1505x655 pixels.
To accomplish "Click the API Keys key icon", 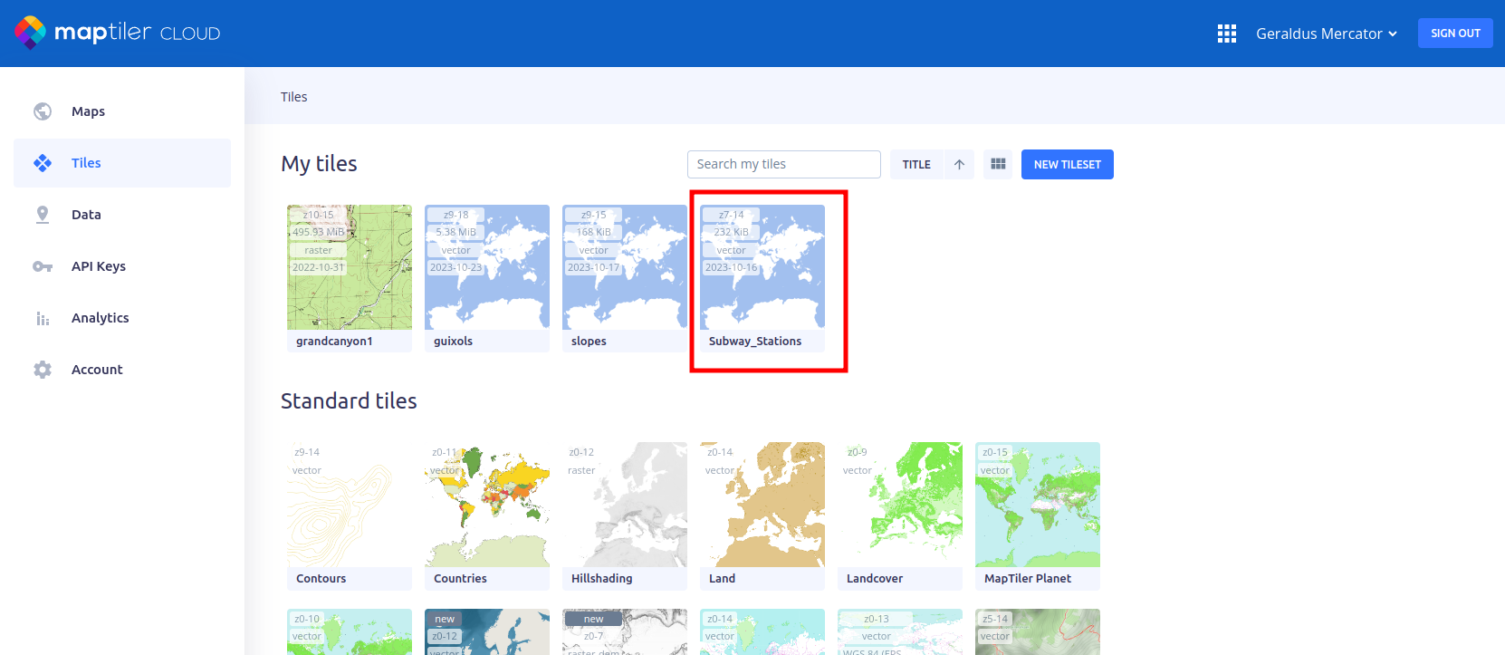I will click(43, 266).
